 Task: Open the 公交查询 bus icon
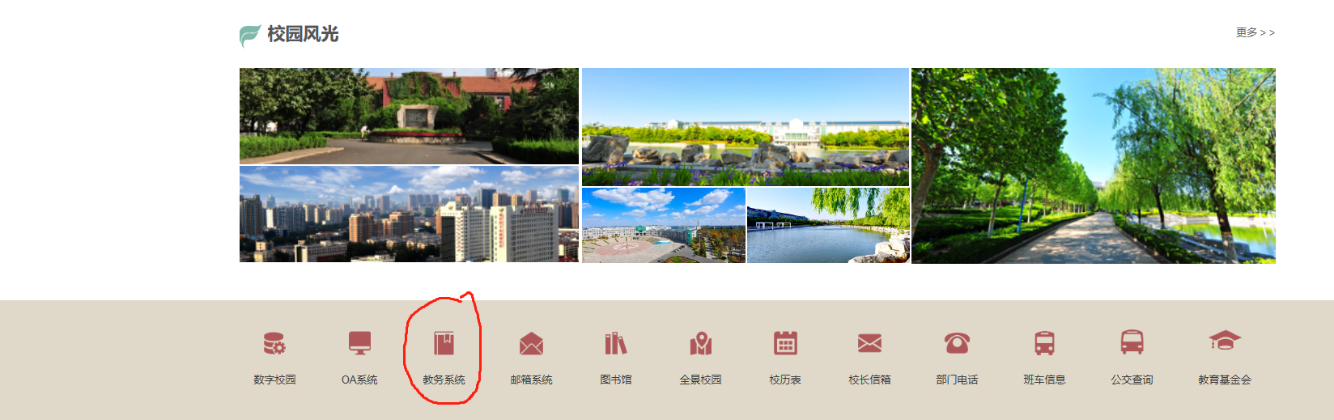(x=1132, y=342)
